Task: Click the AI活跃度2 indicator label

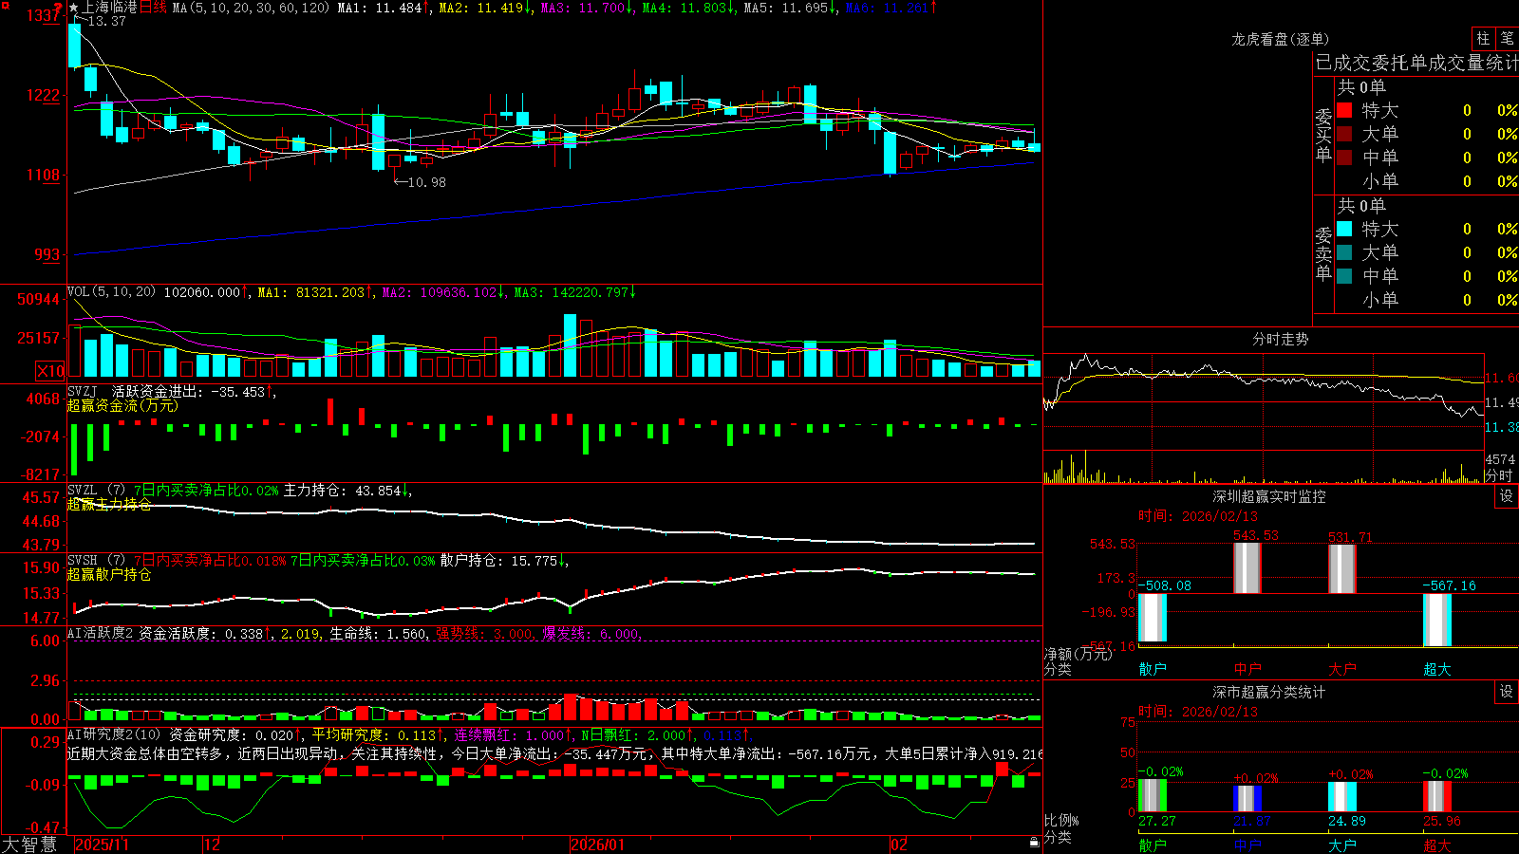Action: coord(101,633)
